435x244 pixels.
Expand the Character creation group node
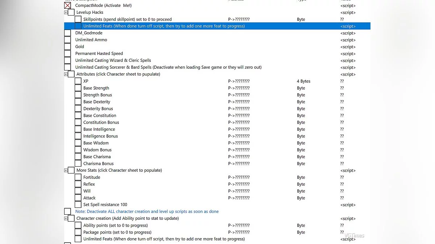[x=66, y=218]
